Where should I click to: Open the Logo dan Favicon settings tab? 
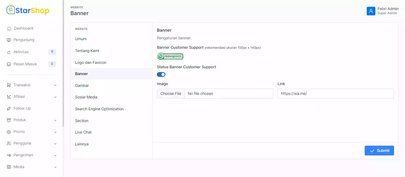click(90, 62)
